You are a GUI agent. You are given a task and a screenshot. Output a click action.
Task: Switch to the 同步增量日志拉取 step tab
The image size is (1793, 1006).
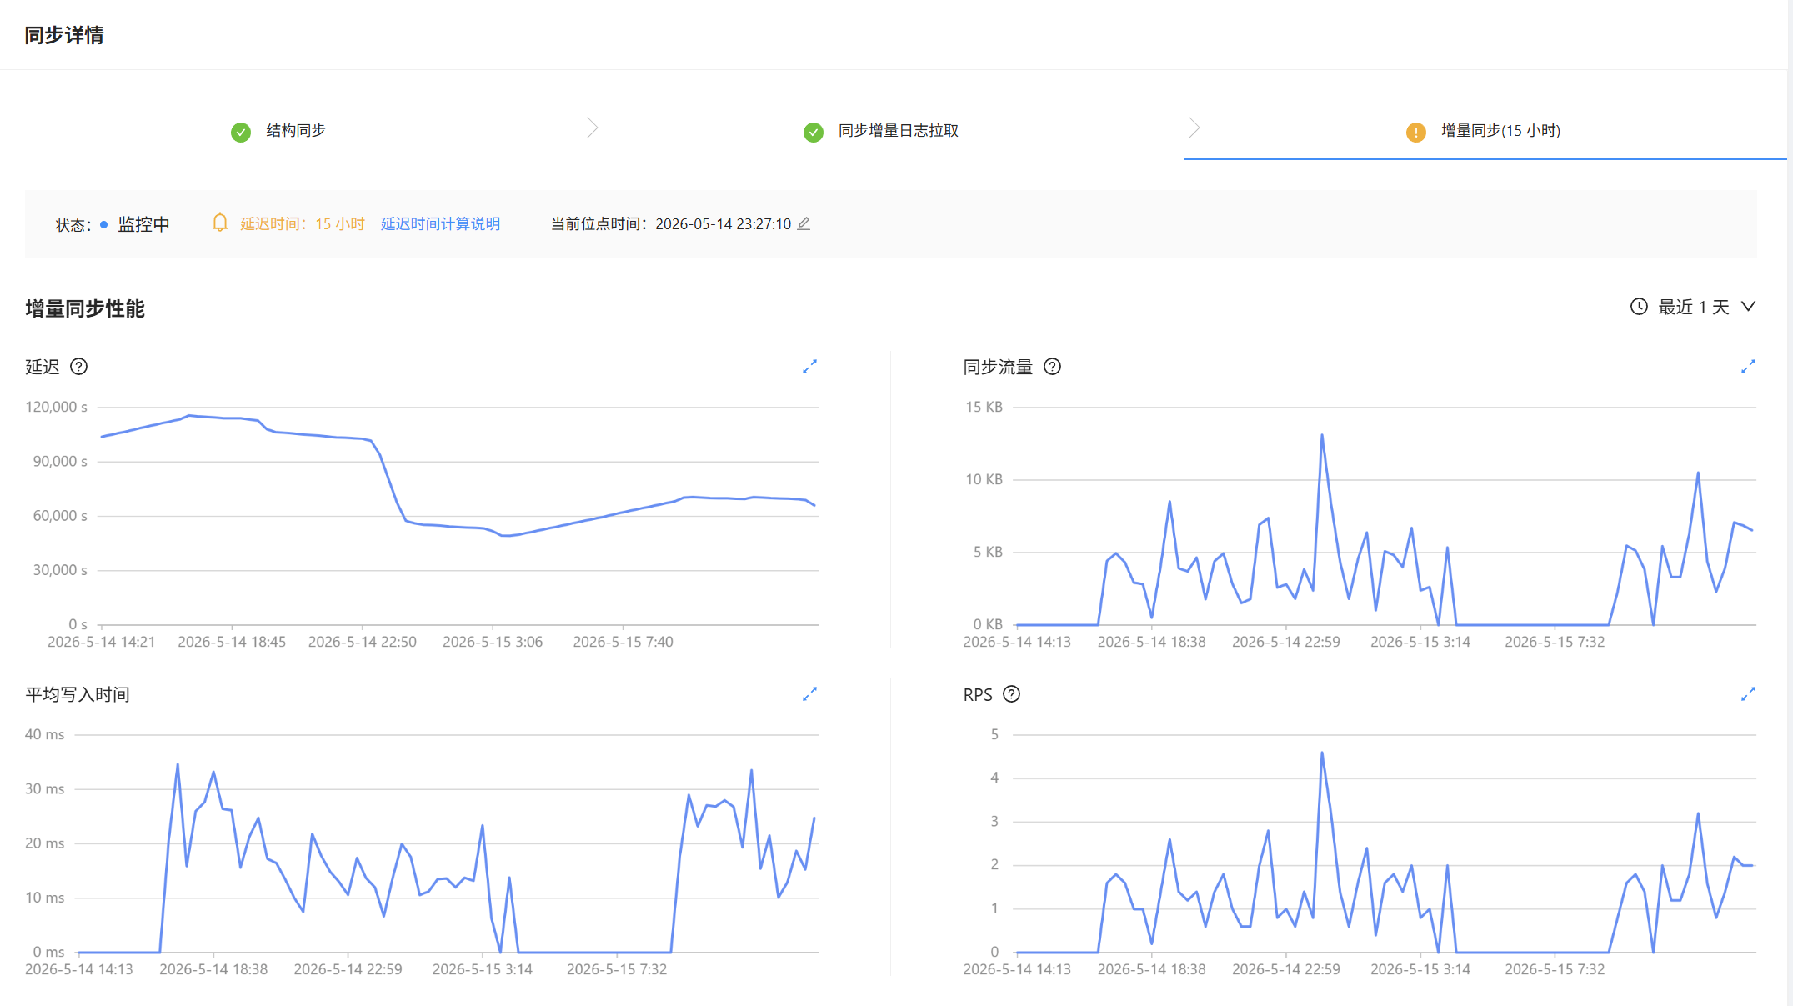click(881, 131)
